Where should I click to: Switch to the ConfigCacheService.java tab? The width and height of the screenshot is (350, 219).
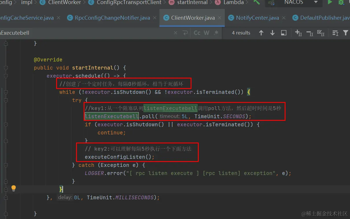[27, 18]
